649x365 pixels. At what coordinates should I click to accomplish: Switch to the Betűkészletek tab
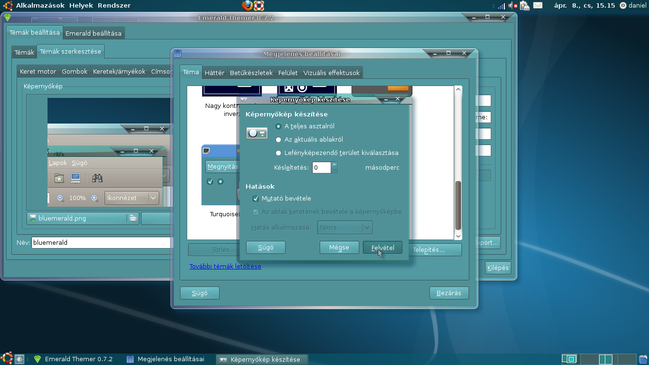(x=251, y=73)
